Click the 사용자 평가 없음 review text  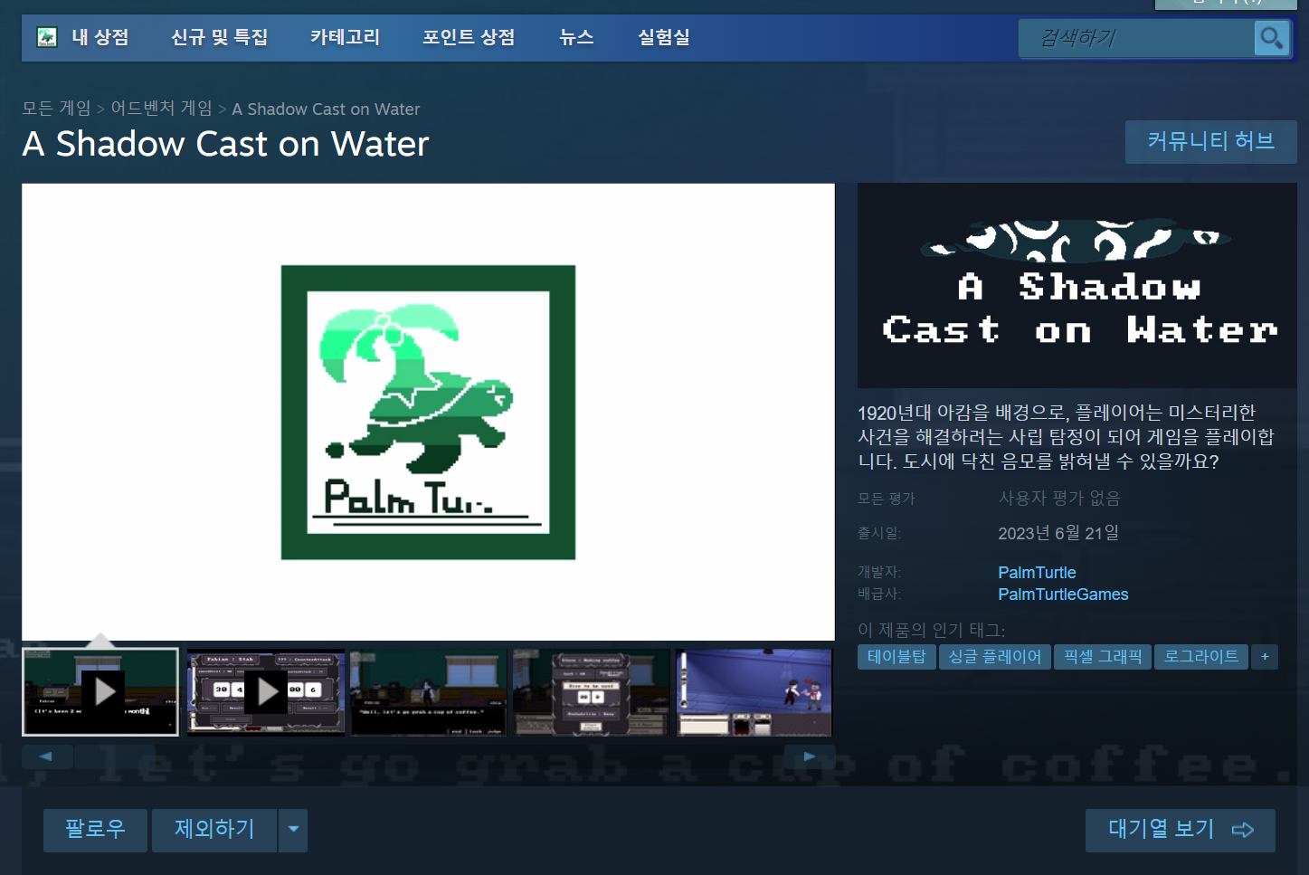pos(1059,499)
